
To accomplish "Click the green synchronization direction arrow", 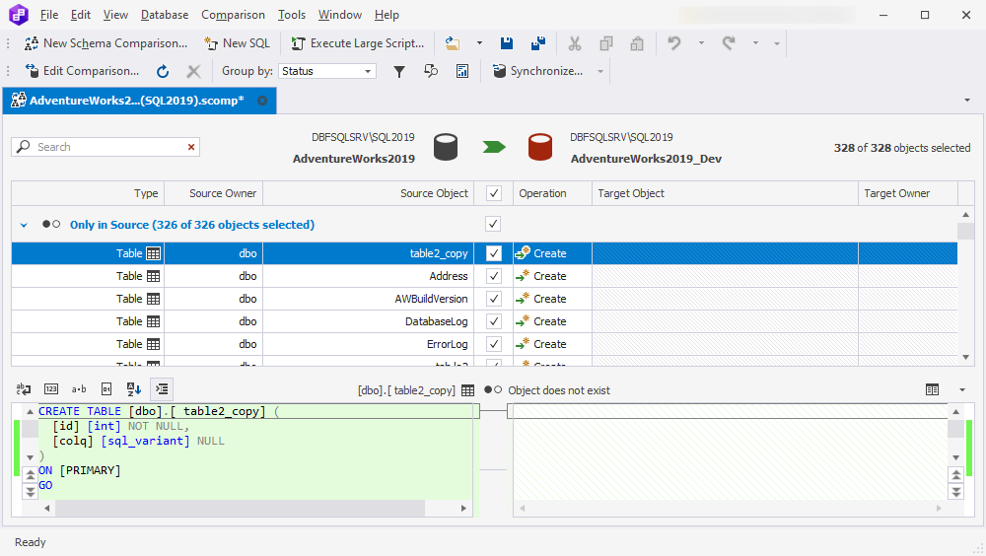I will click(x=494, y=147).
